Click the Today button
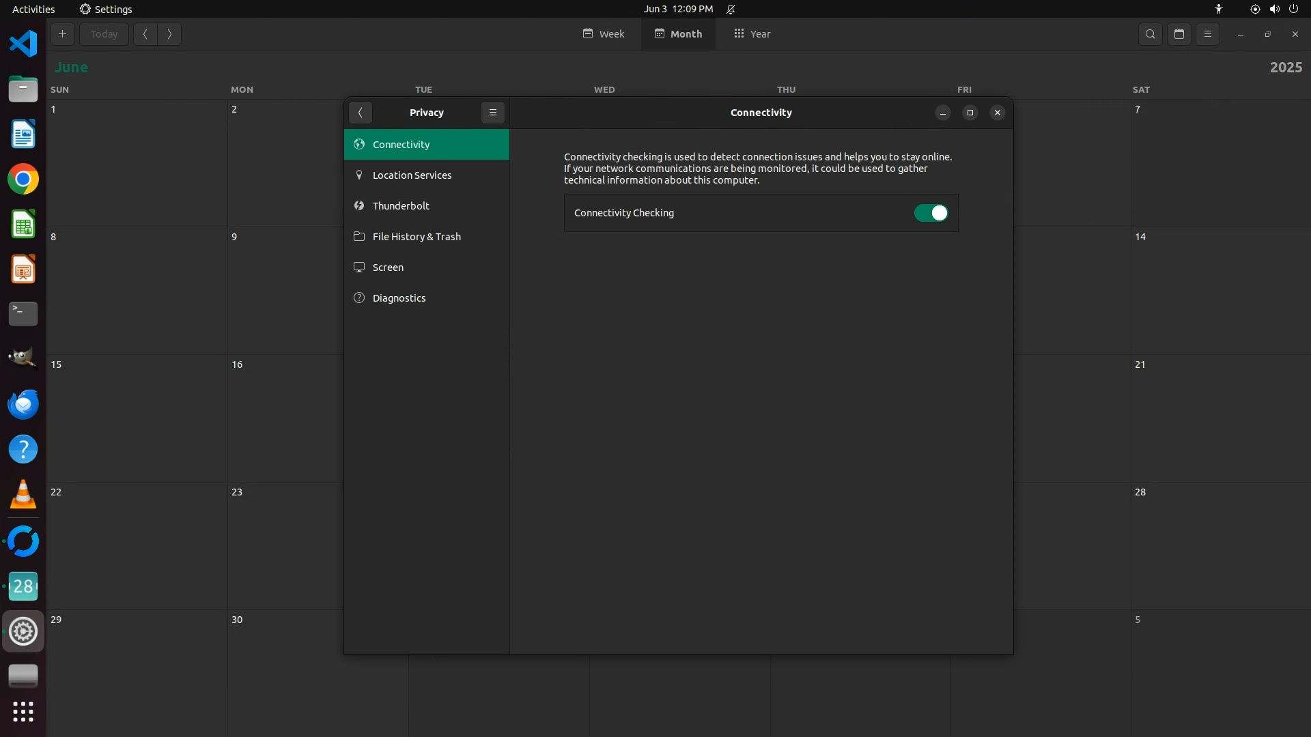Viewport: 1311px width, 737px height. (104, 34)
